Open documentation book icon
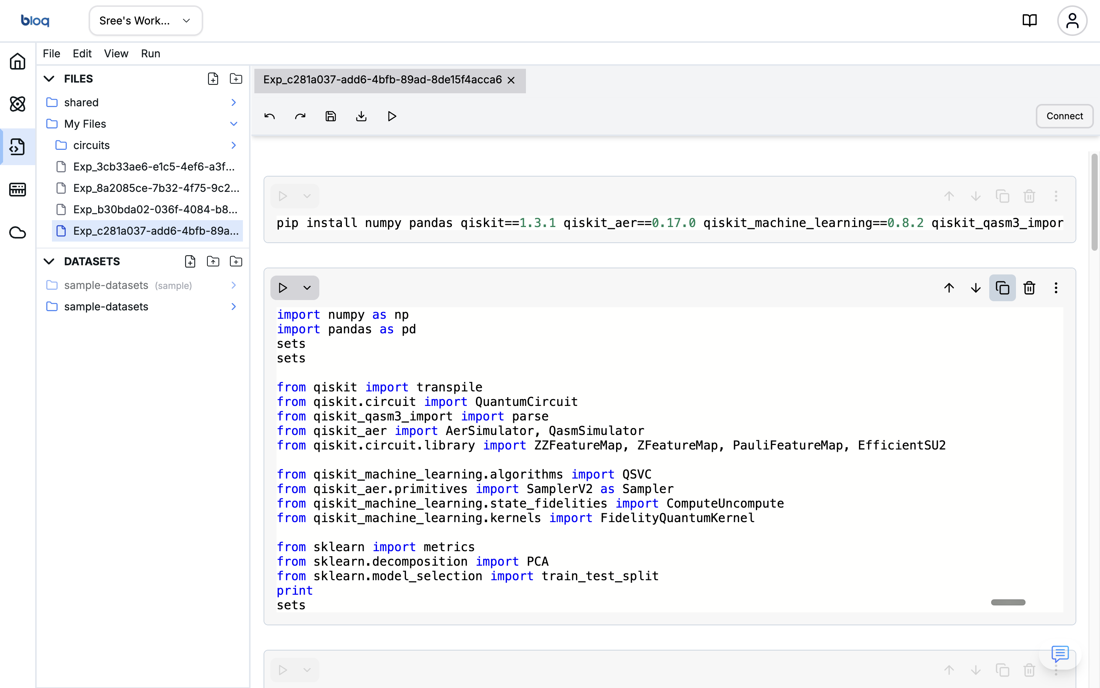This screenshot has height=688, width=1100. [1029, 21]
